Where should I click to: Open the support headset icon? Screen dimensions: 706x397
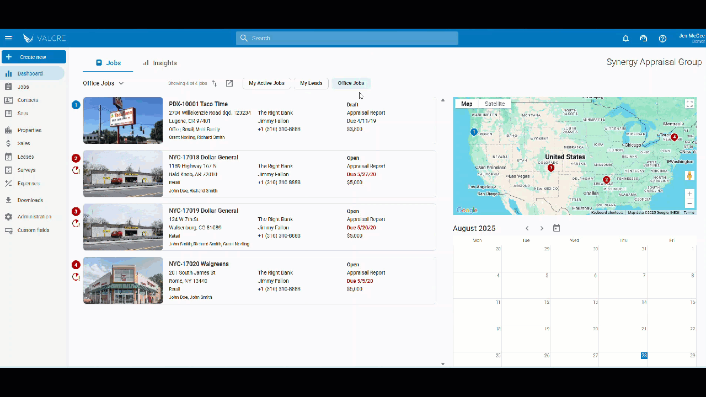(x=643, y=38)
